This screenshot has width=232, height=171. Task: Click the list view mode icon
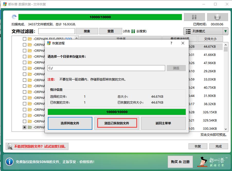[188, 31]
